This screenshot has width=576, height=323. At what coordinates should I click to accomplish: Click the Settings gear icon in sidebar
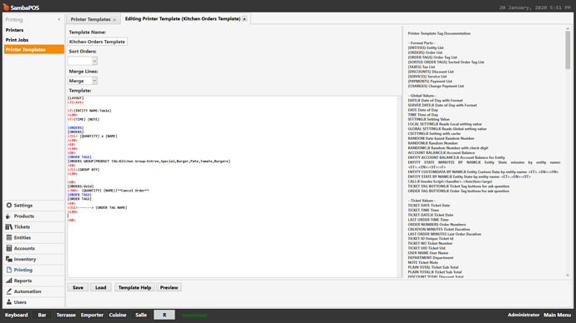9,206
